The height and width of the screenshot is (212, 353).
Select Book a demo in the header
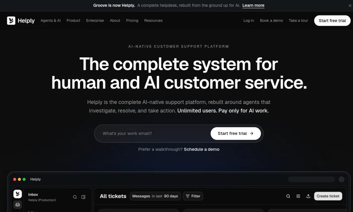point(271,20)
